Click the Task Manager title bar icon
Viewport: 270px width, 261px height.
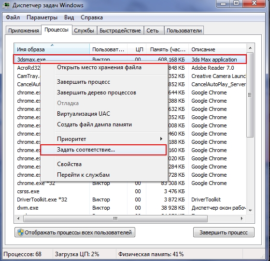click(x=7, y=5)
